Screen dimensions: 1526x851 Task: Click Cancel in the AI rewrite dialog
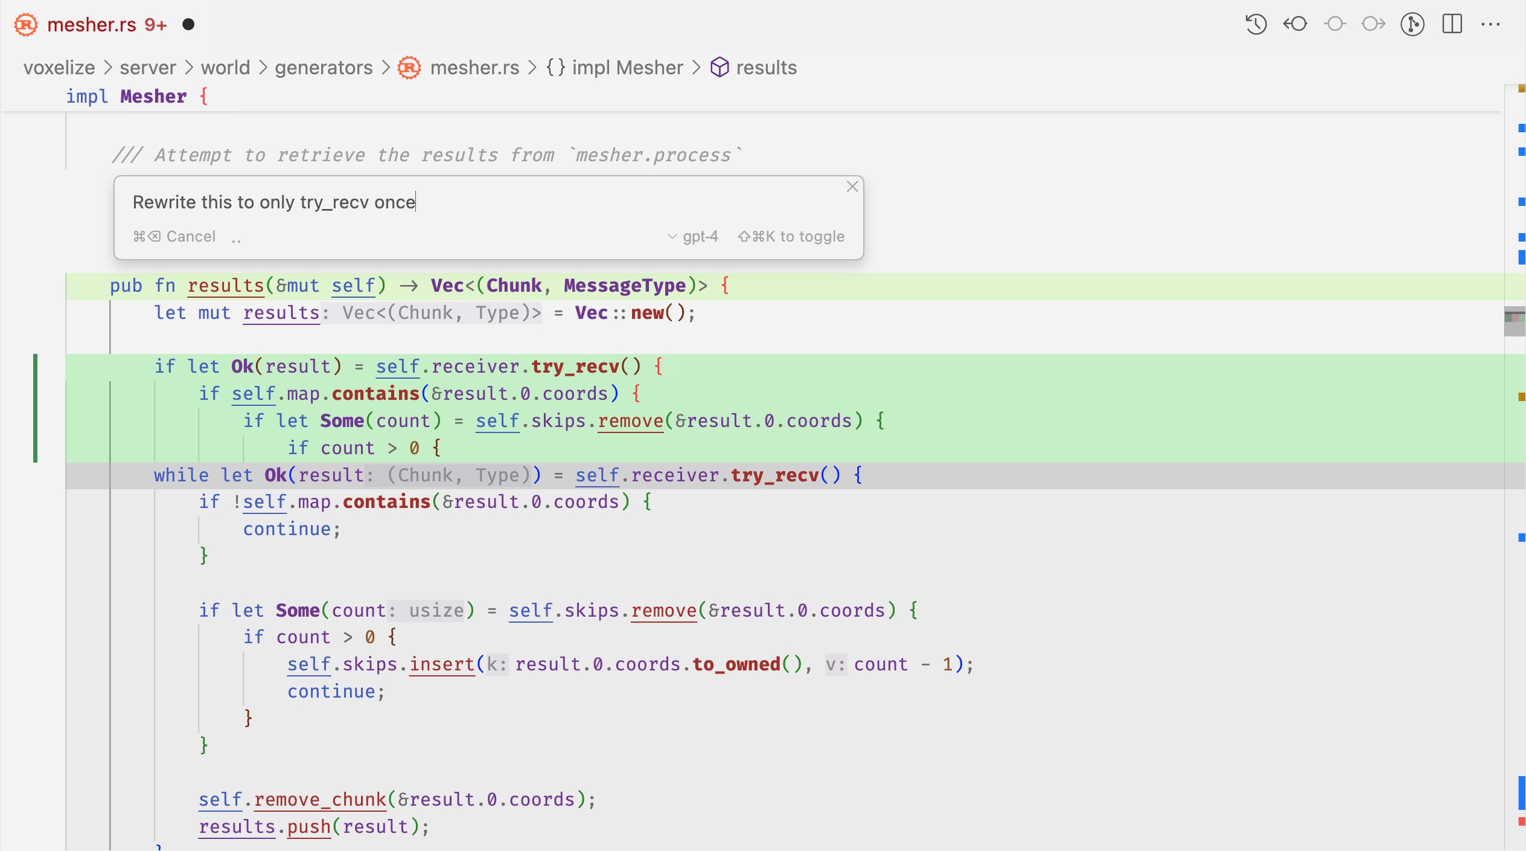pyautogui.click(x=175, y=236)
